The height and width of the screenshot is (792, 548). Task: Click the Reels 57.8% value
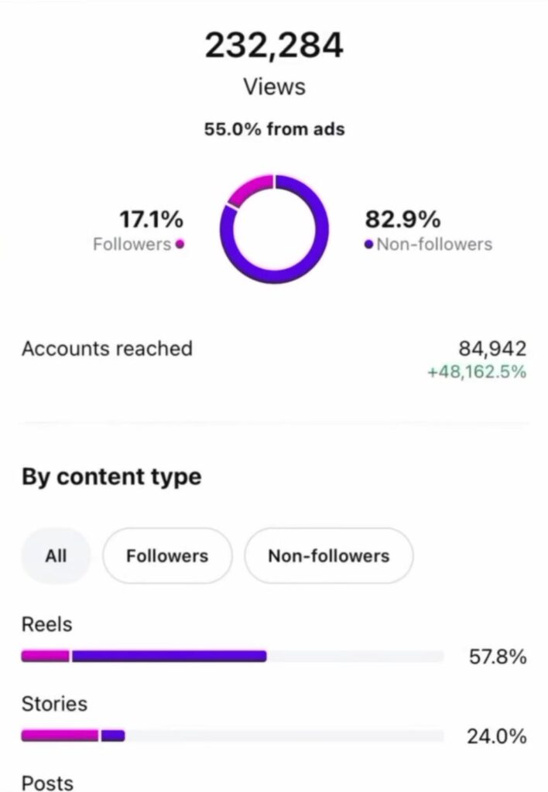(498, 657)
